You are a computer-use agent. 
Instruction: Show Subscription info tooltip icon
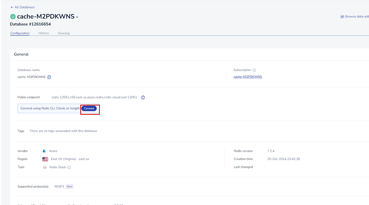click(254, 70)
